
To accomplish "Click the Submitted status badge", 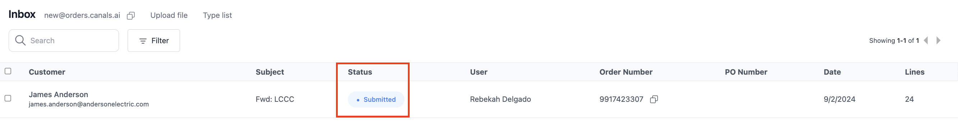I will click(x=376, y=100).
